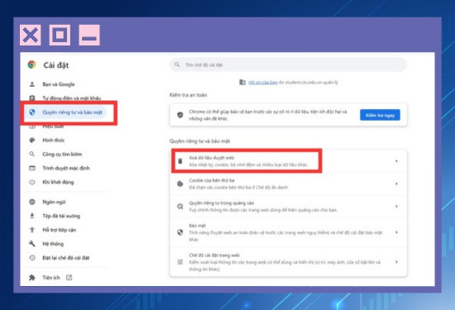Click the power icon for Khi khởi động
The width and height of the screenshot is (455, 310).
coord(32,182)
